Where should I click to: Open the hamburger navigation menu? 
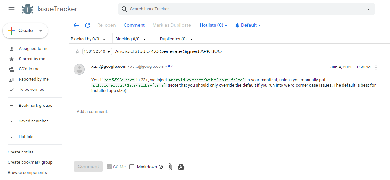pyautogui.click(x=12, y=9)
